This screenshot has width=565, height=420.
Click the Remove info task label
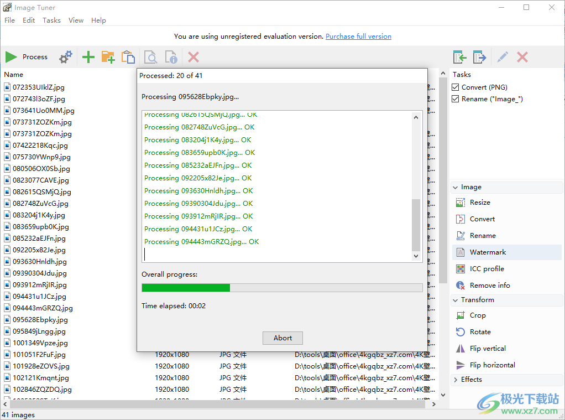click(490, 286)
